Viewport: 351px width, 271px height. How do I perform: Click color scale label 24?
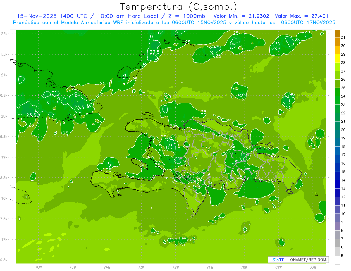(343, 96)
